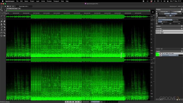Click the spectrogram navigator compass icon

pos(153,12)
